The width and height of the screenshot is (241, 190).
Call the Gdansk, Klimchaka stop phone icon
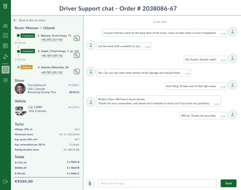[77, 71]
